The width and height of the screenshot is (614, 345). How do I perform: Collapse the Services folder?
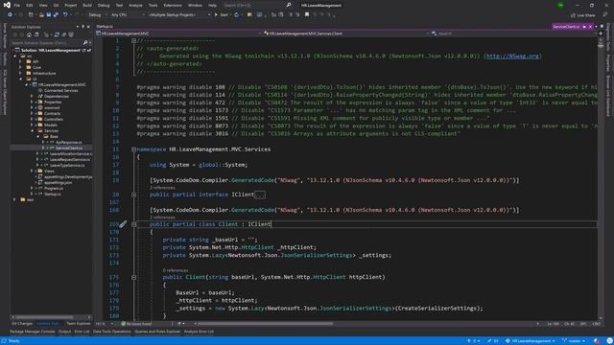[x=32, y=130]
